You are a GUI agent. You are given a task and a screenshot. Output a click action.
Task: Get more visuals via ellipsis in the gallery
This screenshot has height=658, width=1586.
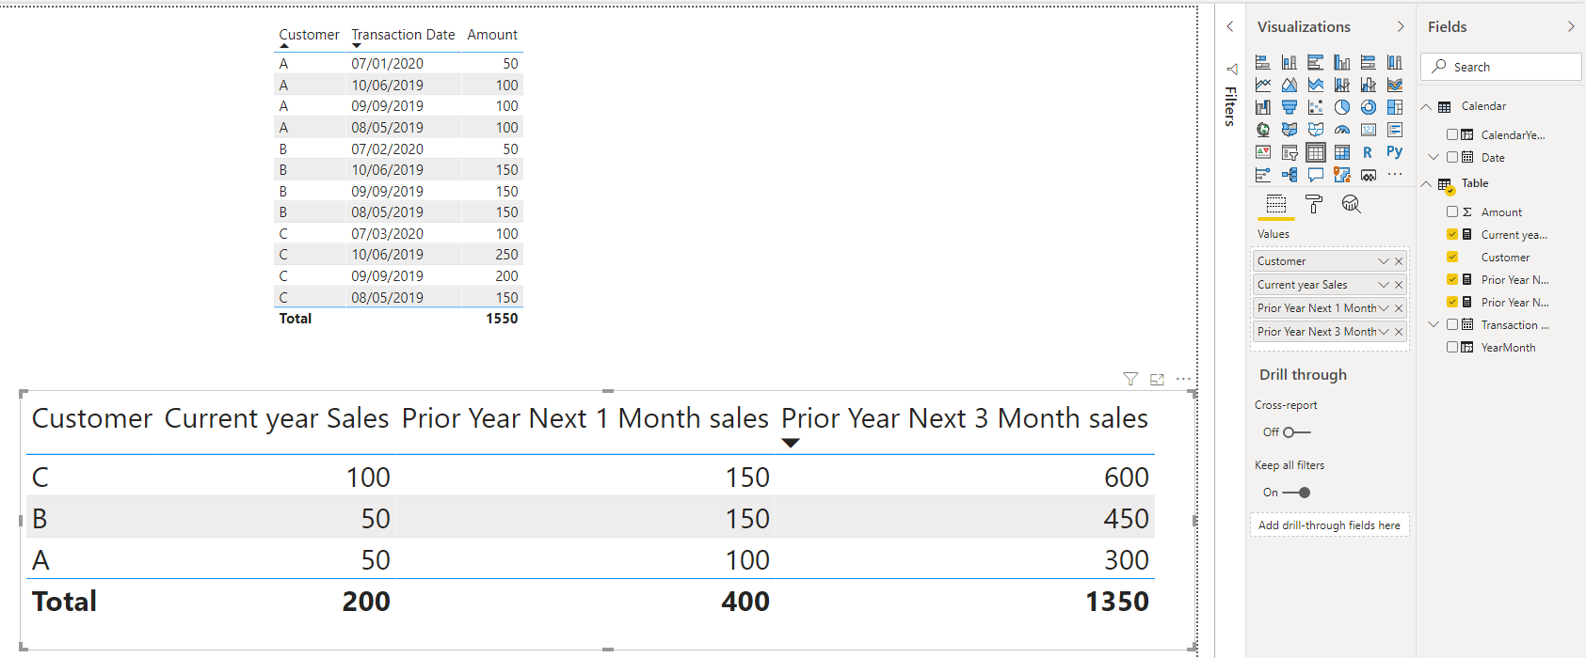point(1395,175)
